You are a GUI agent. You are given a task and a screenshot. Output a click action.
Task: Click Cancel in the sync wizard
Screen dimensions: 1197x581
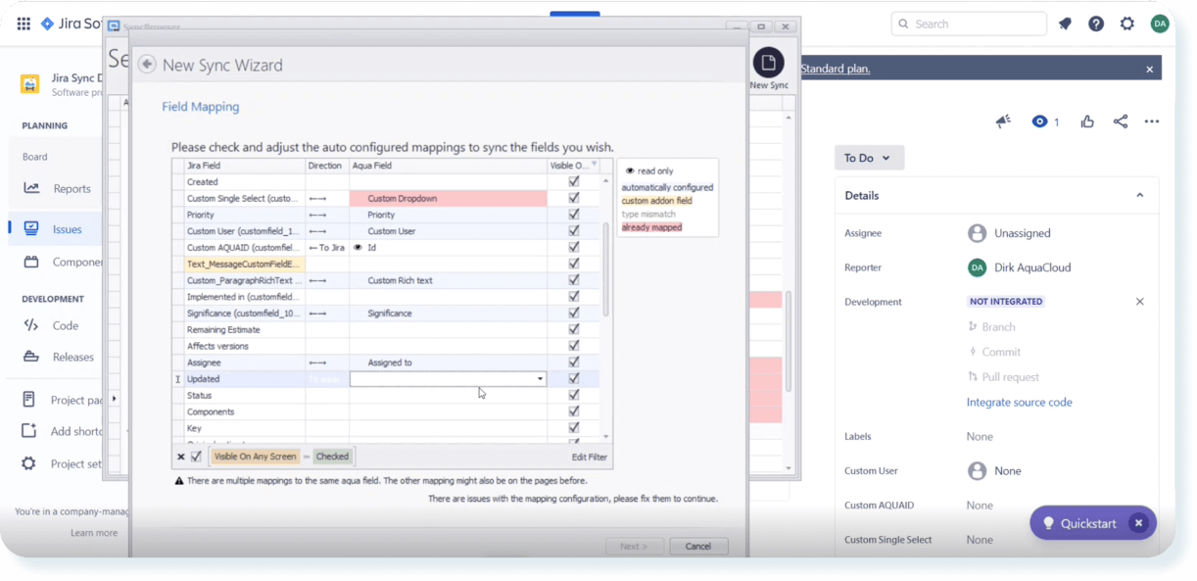click(x=698, y=546)
